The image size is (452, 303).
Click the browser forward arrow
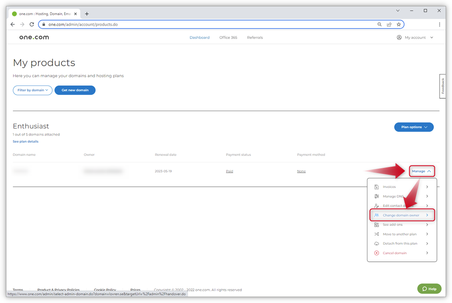pyautogui.click(x=22, y=24)
